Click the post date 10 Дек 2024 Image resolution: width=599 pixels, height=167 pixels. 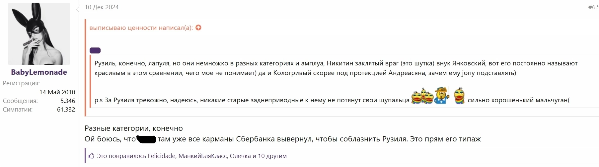(102, 7)
